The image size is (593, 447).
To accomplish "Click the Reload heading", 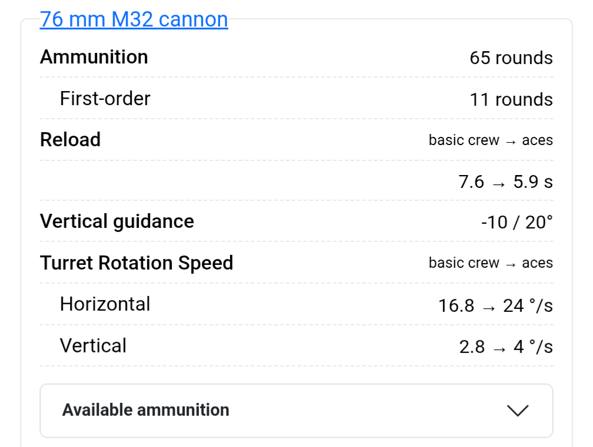I will tap(70, 140).
